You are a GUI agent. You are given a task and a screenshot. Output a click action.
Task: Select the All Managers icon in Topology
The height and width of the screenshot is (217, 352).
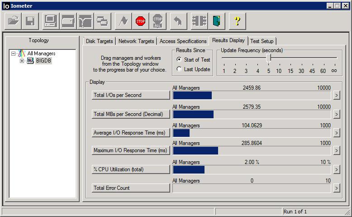[x=22, y=53]
